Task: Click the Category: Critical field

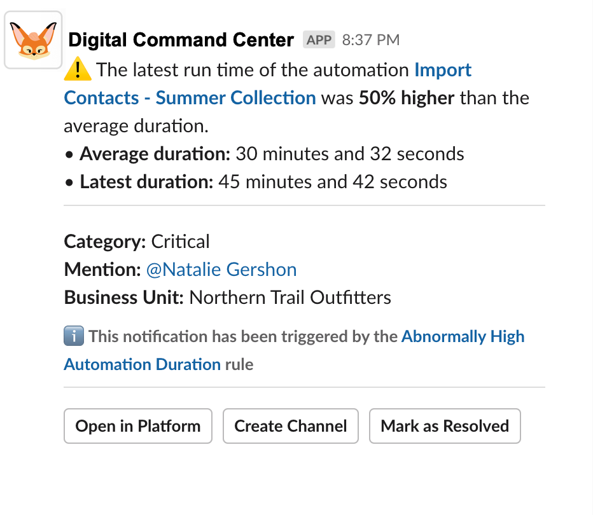Action: [x=137, y=242]
